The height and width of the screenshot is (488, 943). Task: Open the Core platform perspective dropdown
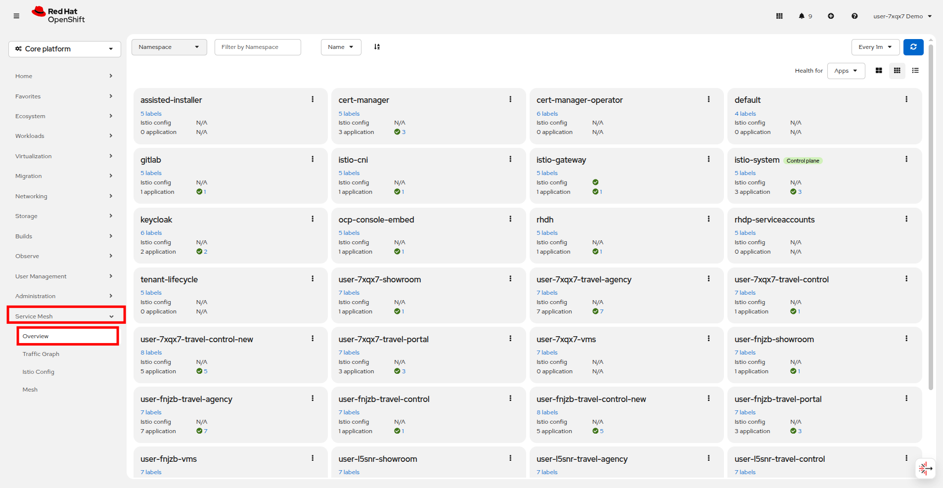click(65, 49)
